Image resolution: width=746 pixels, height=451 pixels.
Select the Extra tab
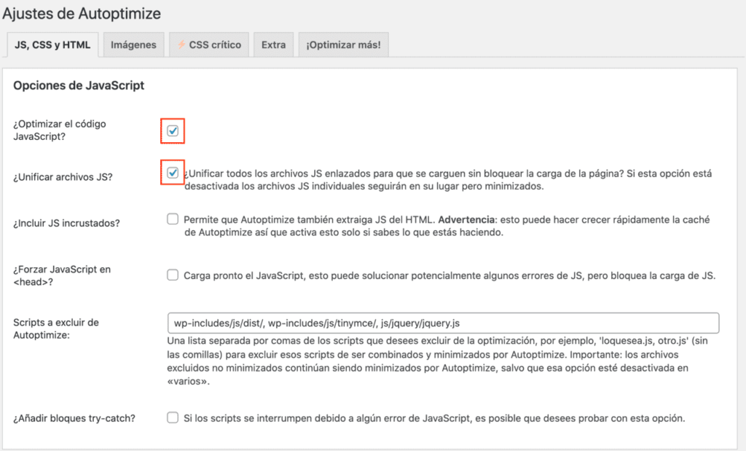273,44
